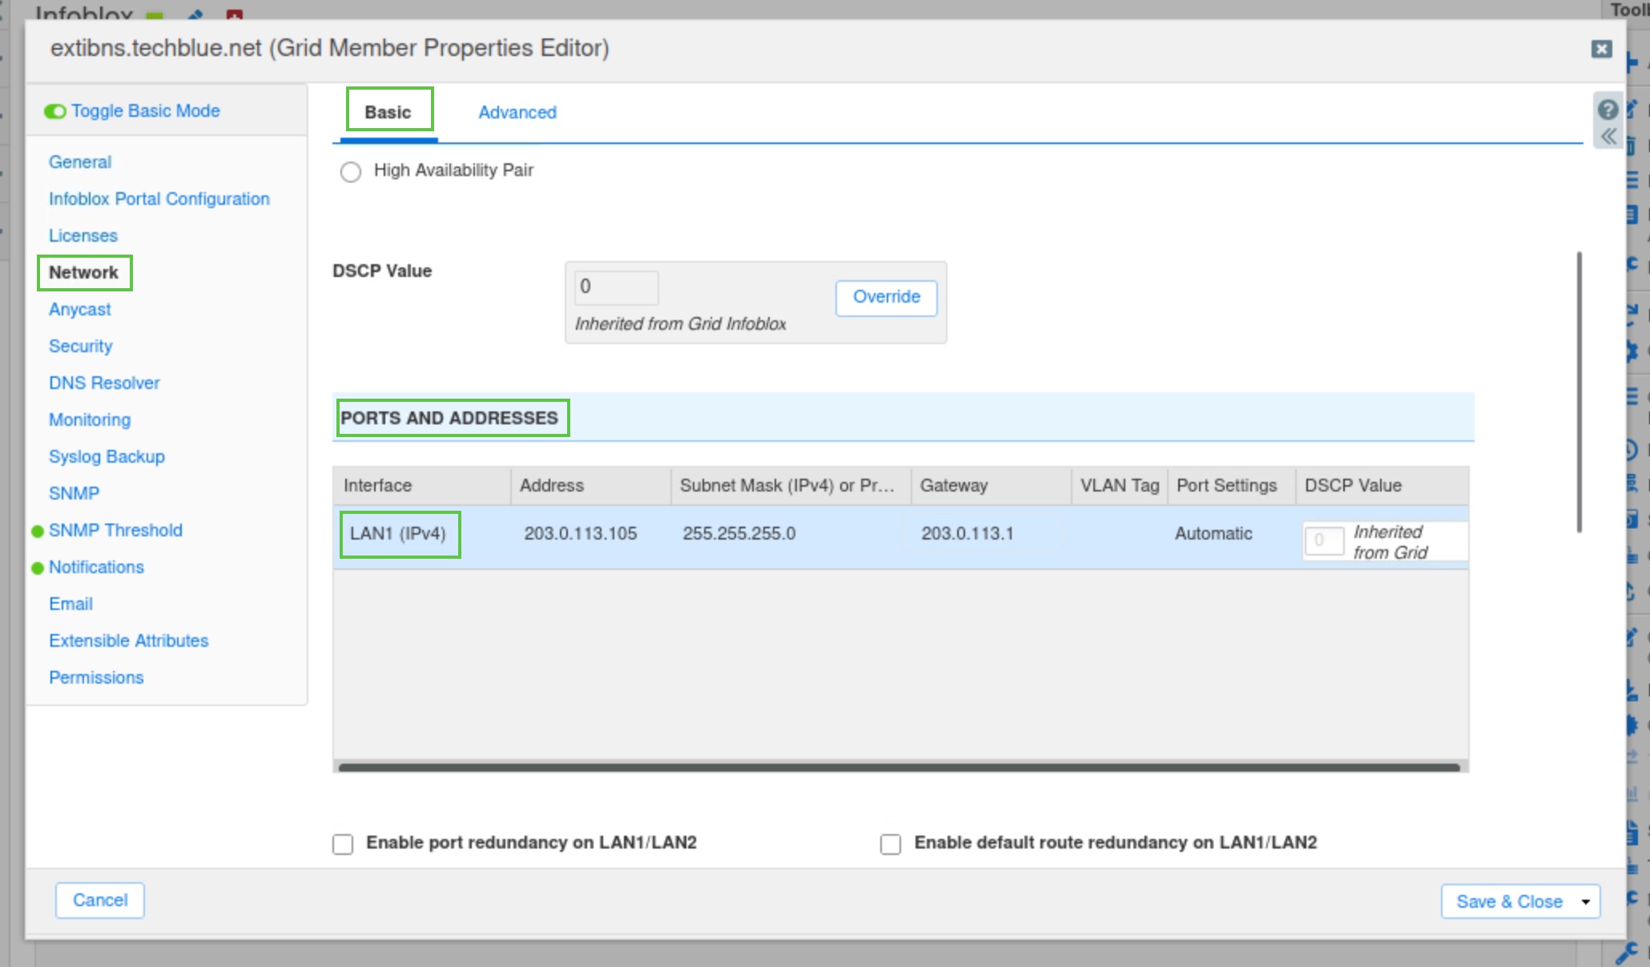The image size is (1650, 967).
Task: Collapse the help panel double chevron
Action: coord(1608,137)
